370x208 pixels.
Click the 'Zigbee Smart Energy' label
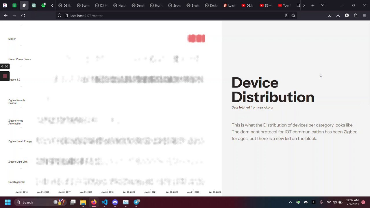pyautogui.click(x=20, y=141)
